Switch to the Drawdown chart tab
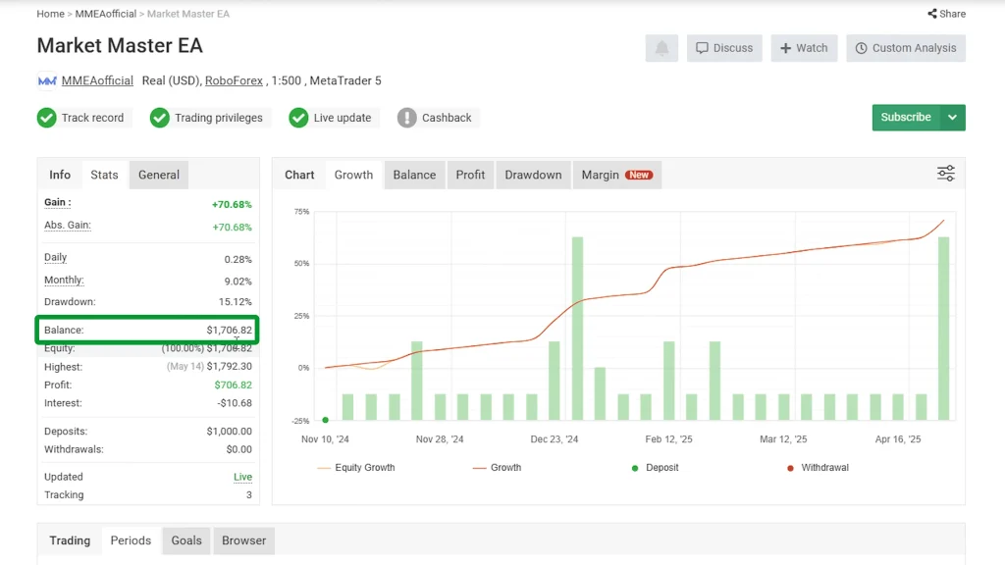 [533, 175]
